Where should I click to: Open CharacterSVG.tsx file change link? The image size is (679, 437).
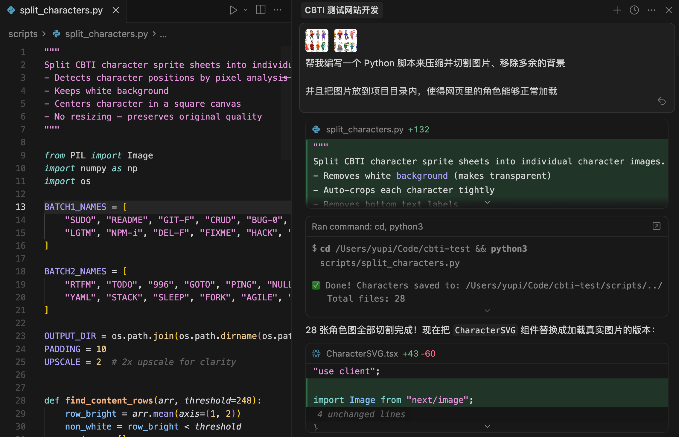(x=362, y=354)
